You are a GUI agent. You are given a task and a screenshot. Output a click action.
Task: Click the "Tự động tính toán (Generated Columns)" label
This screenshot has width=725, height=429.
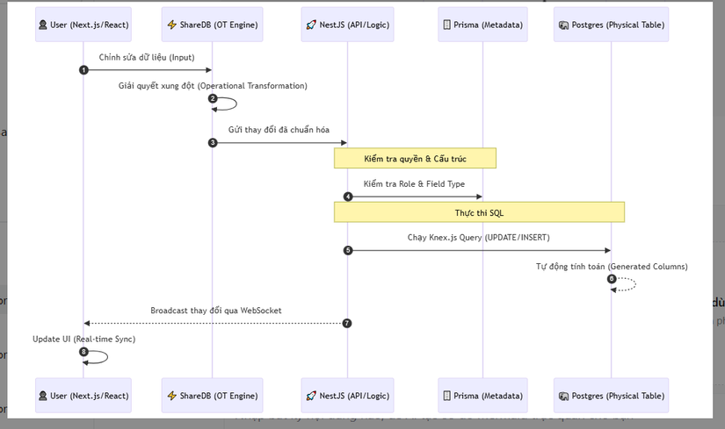point(612,266)
